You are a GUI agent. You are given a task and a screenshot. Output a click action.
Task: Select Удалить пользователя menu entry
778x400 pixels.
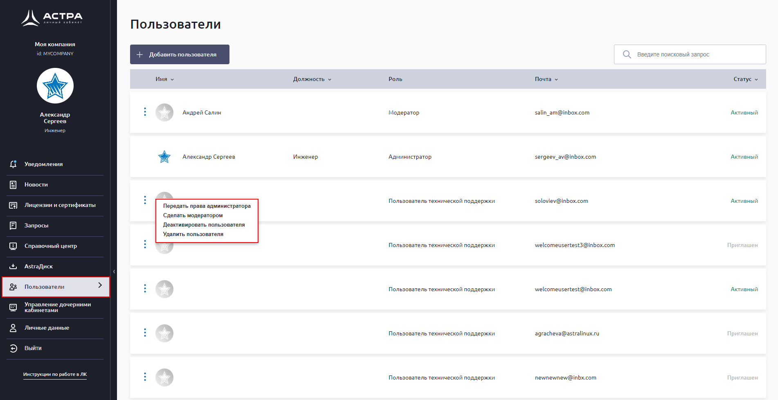pos(193,234)
